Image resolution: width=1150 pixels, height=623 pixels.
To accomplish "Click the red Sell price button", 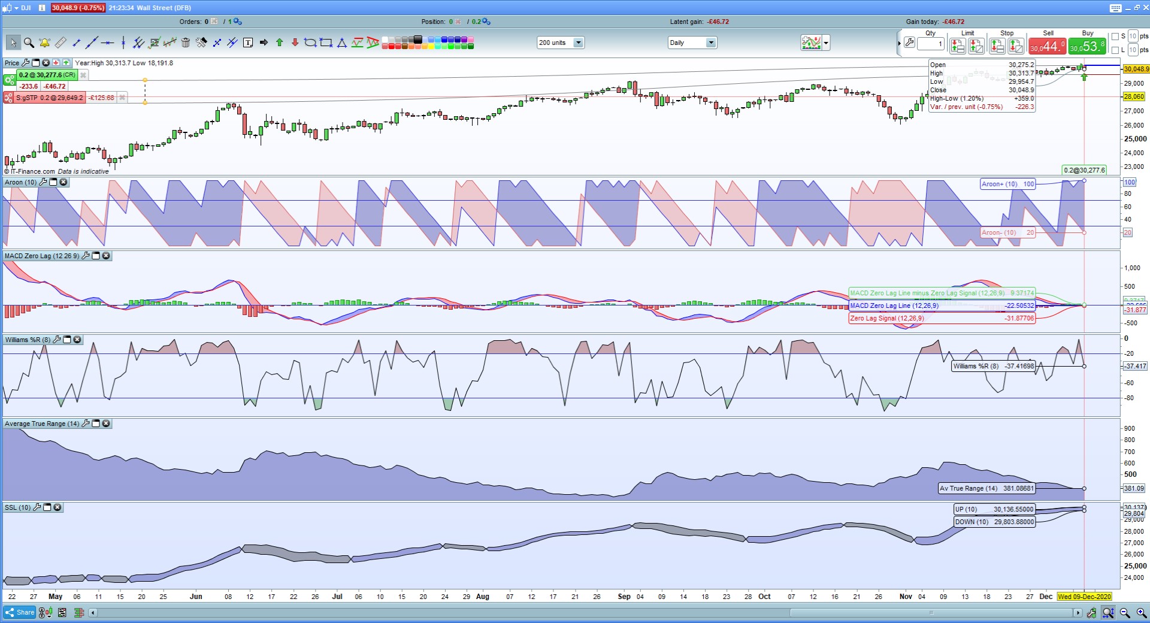I will [x=1048, y=46].
